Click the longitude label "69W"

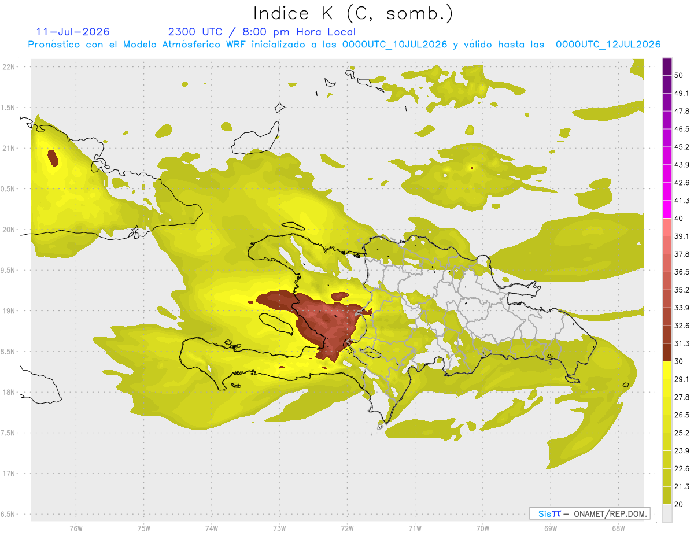(x=551, y=528)
